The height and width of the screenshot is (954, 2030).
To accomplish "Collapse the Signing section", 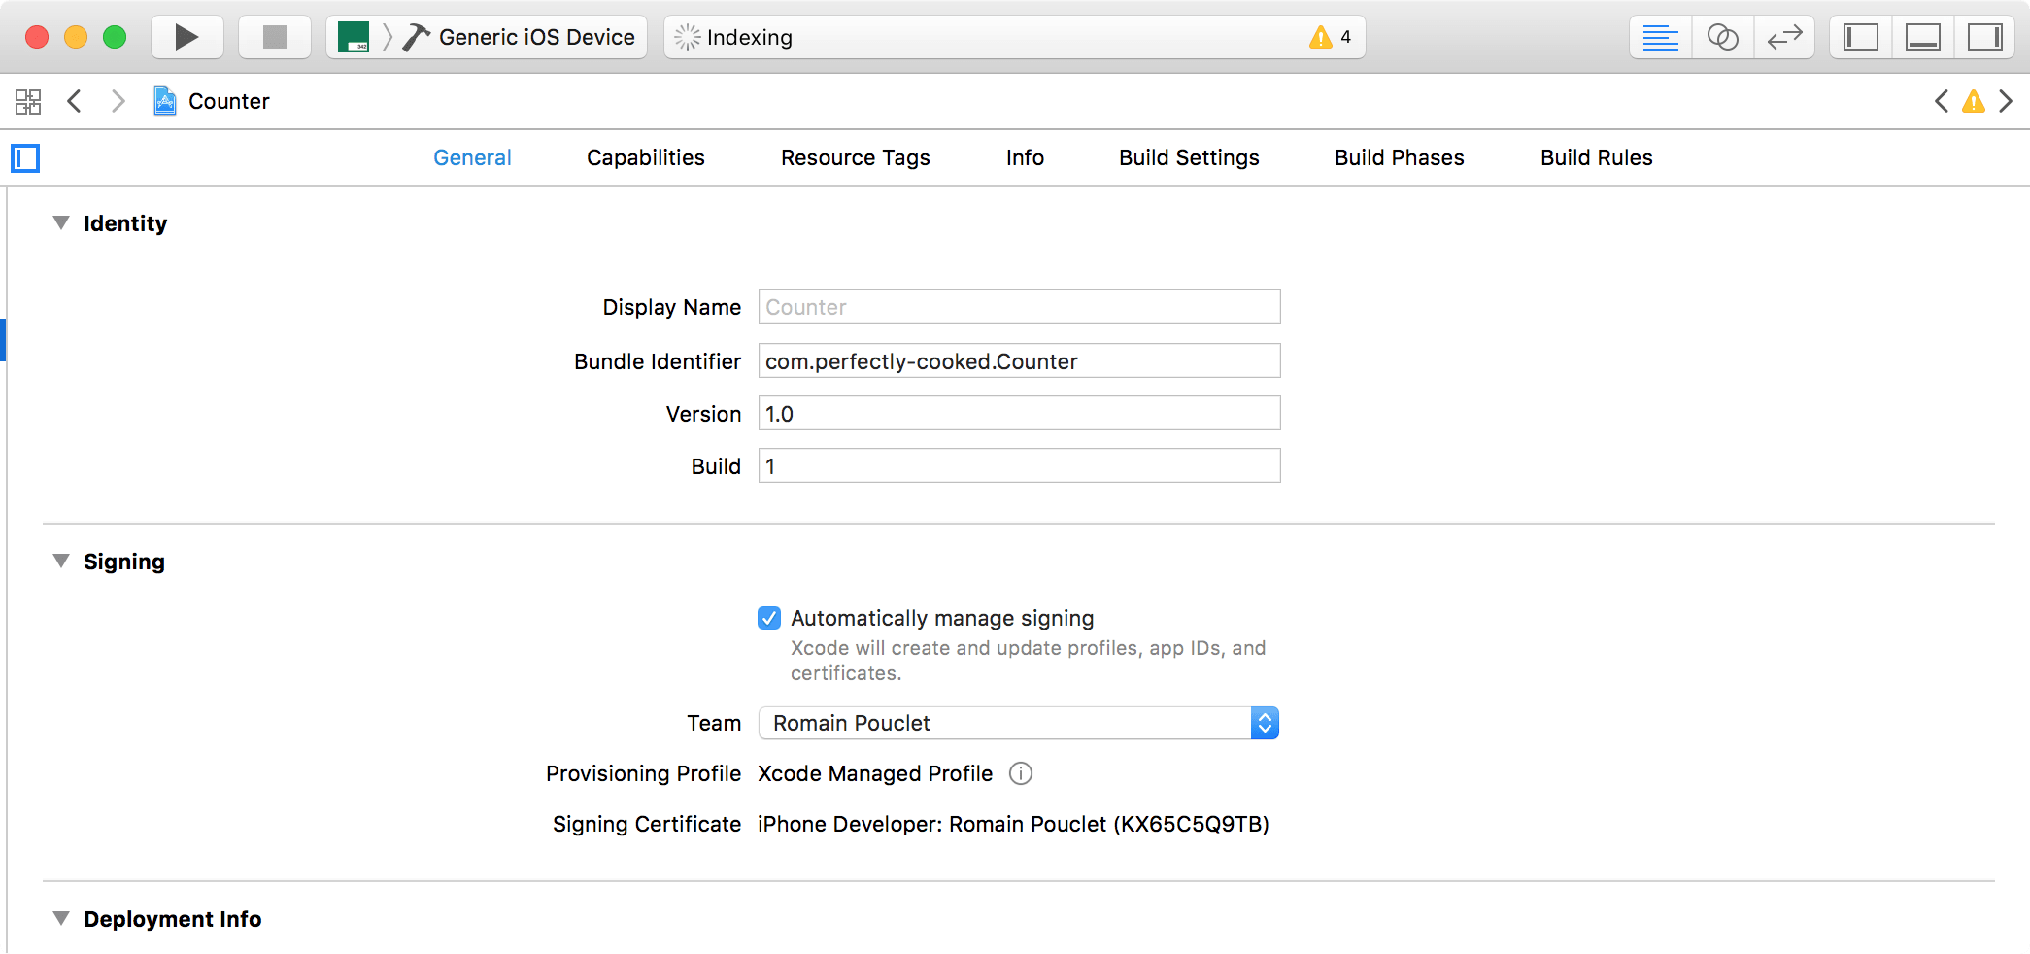I will pos(61,562).
